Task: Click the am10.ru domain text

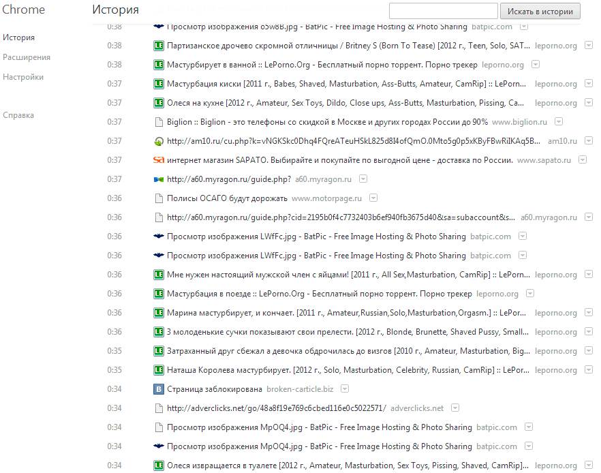Action: (x=562, y=142)
